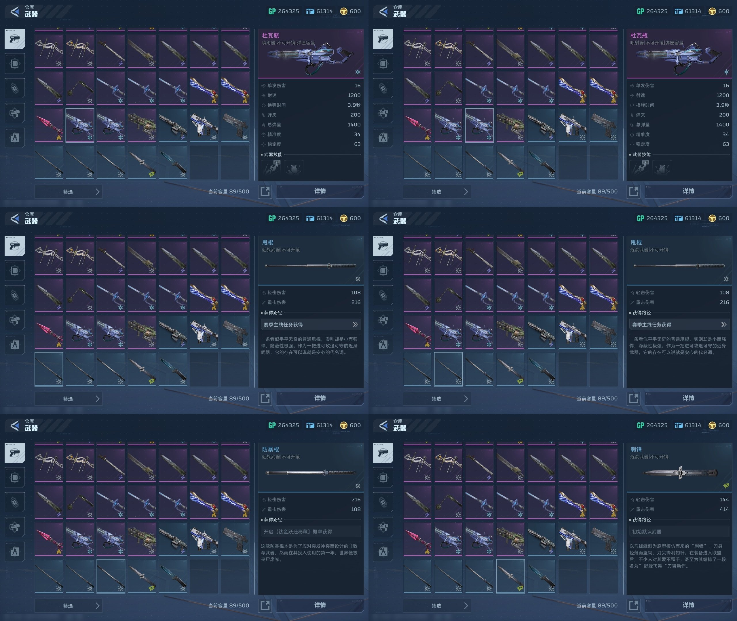Expand the 筛选 filter in the 防暴棍 screen
The image size is (737, 621).
pyautogui.click(x=69, y=605)
